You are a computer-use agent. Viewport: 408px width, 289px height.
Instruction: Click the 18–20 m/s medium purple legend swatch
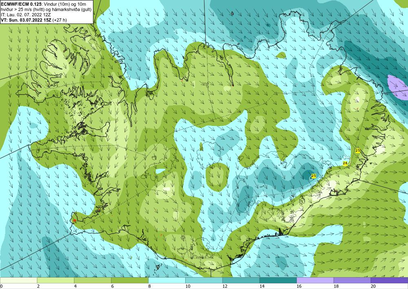[352, 280]
